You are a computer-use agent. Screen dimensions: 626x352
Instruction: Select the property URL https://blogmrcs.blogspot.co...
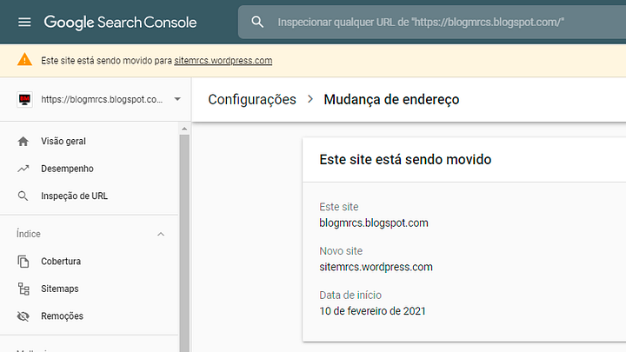(102, 99)
